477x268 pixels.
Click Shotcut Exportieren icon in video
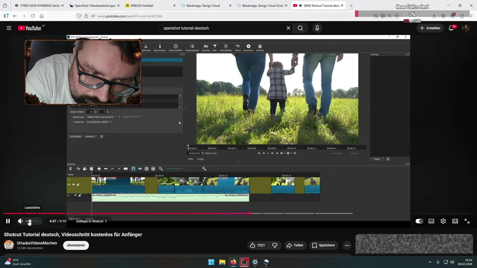(x=249, y=48)
